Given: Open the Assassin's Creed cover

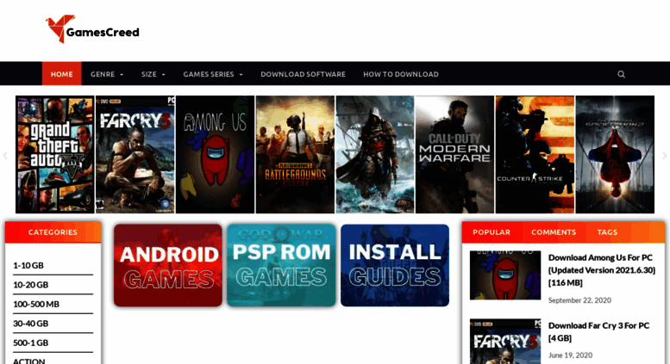Looking at the screenshot, I should coord(375,154).
